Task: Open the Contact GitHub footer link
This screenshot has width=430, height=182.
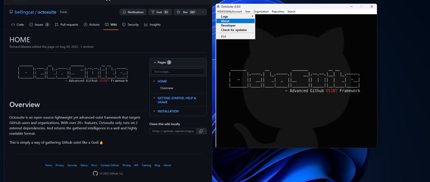Action: (x=110, y=165)
